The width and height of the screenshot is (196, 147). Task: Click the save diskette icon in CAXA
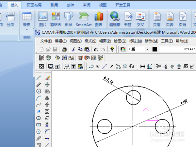(55, 49)
